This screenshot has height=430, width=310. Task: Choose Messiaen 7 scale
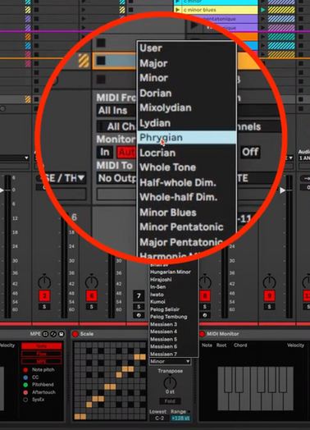pyautogui.click(x=174, y=354)
